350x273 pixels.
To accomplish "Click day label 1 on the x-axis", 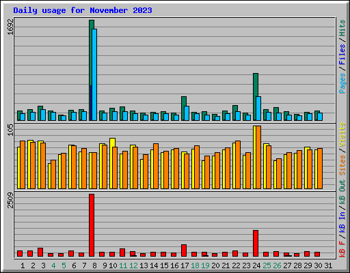I will 23,265.
